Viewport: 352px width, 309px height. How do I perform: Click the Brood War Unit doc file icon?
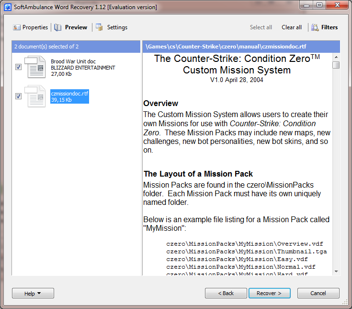click(x=35, y=67)
